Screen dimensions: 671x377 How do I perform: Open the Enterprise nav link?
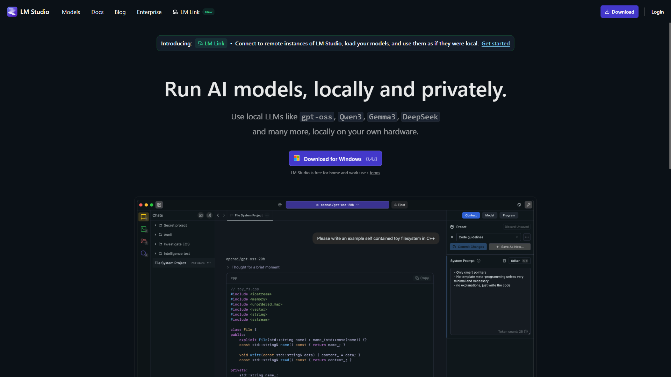coord(149,12)
